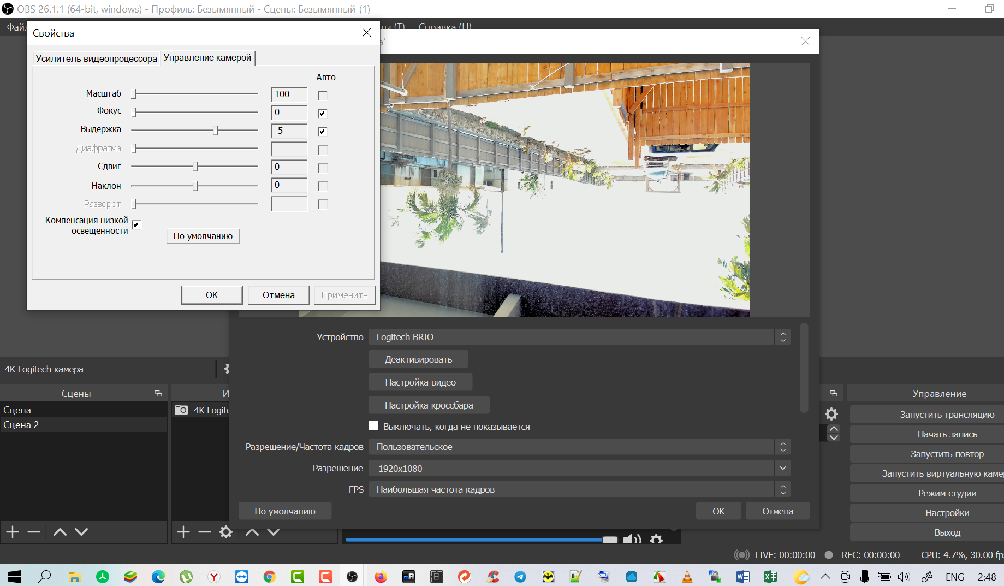Open source properties gear in Sources panel
1004x586 pixels.
[226, 532]
